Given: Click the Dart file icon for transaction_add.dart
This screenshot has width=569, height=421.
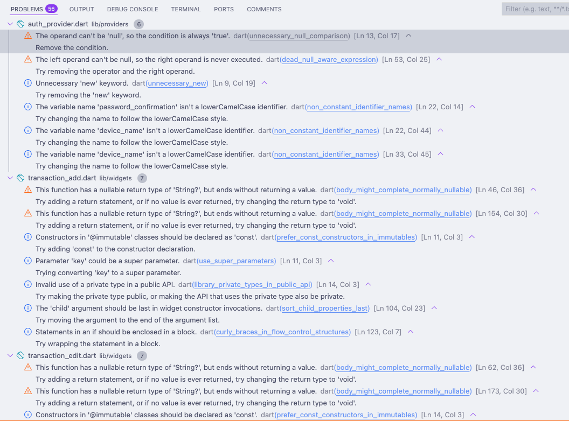Looking at the screenshot, I should 20,178.
